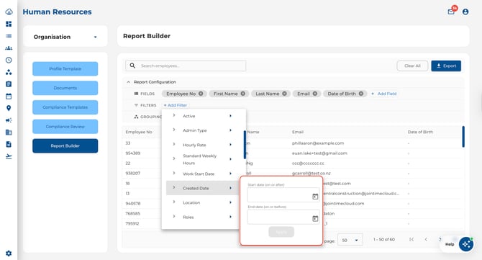The width and height of the screenshot is (482, 260).
Task: Click the Search employees field
Action: [186, 66]
